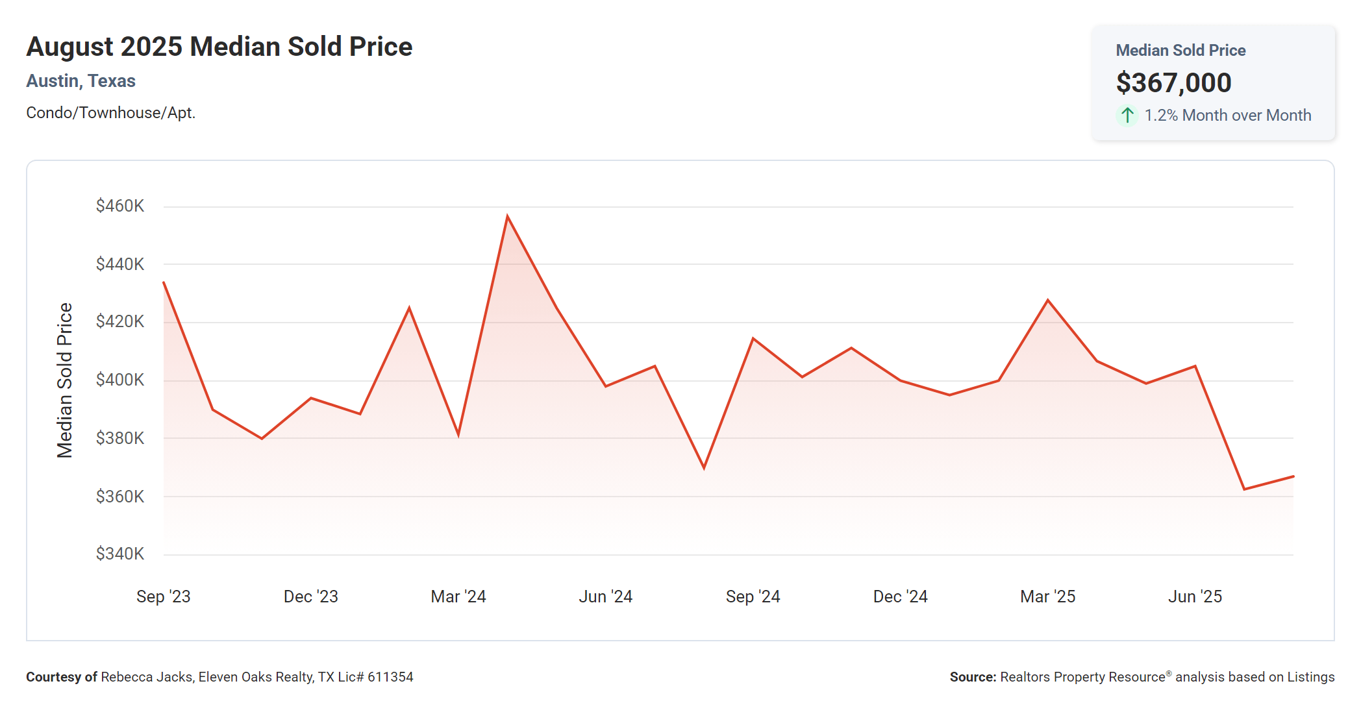The height and width of the screenshot is (714, 1361).
Task: Click the Austin, Texas subtitle
Action: [x=81, y=81]
